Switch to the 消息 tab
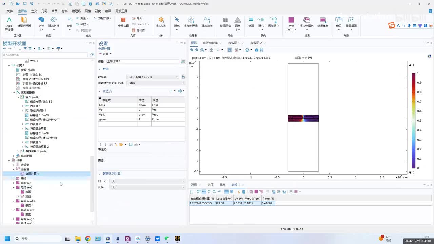Viewport: 434px width, 244px height. pos(194,185)
